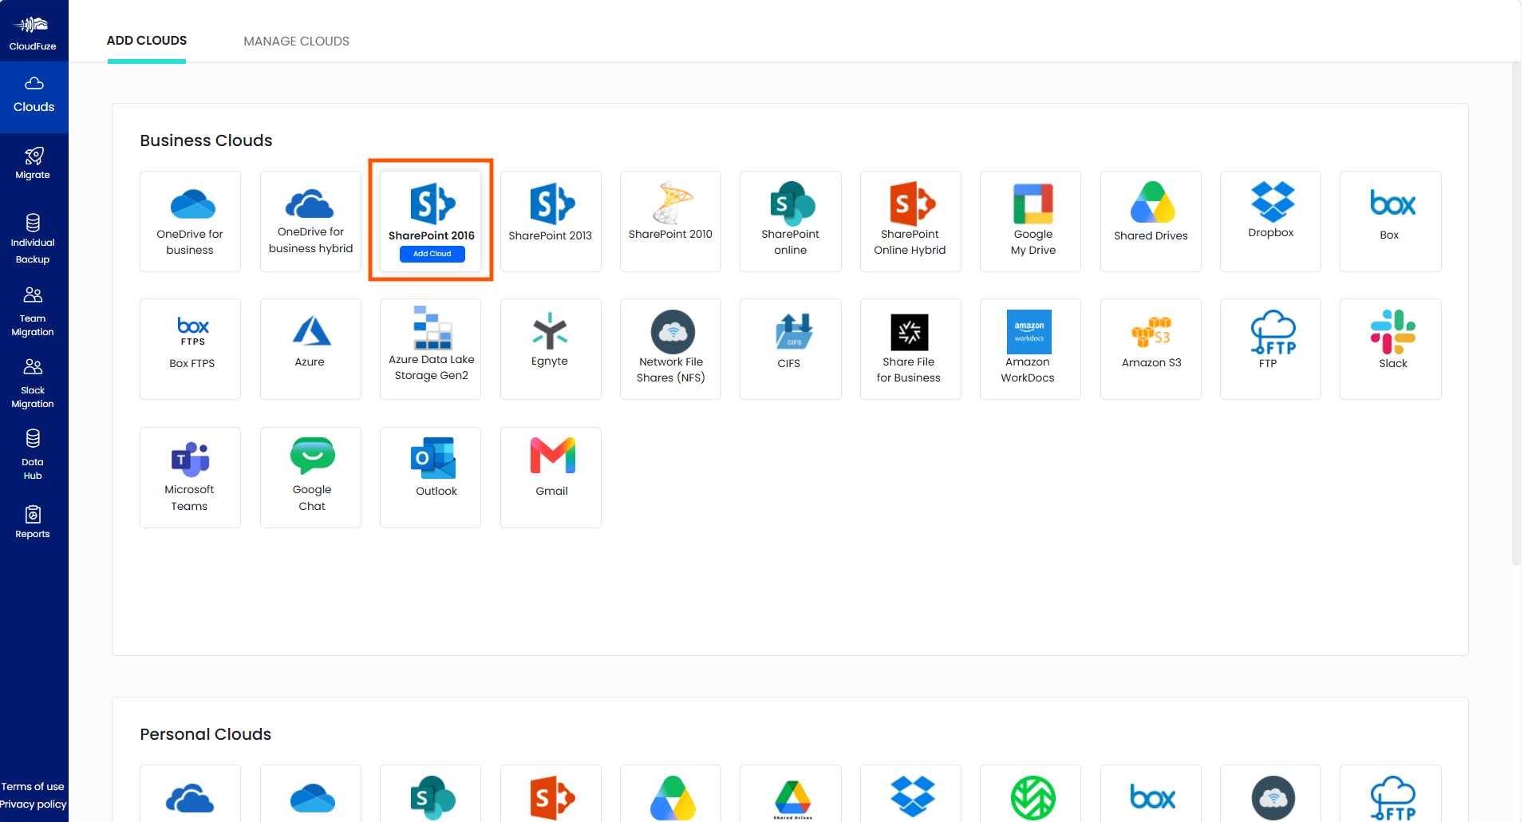Open Data Hub in sidebar
1524x822 pixels.
click(x=34, y=455)
